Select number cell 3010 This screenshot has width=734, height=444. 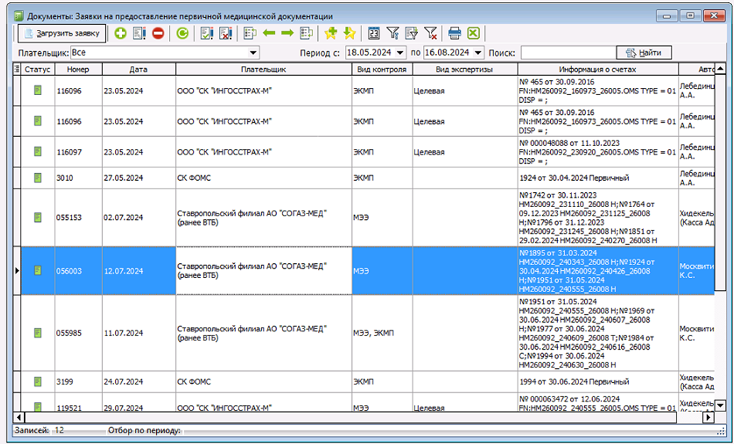coord(78,178)
